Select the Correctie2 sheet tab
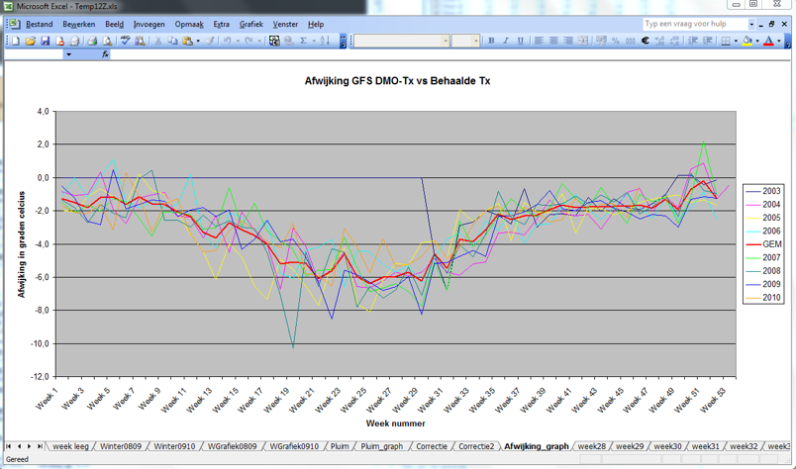Image resolution: width=796 pixels, height=469 pixels. (476, 446)
